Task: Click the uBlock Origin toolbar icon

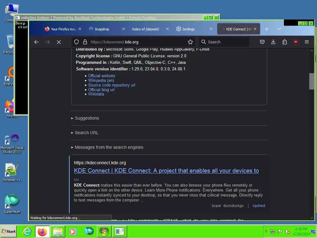Action: pos(296,42)
